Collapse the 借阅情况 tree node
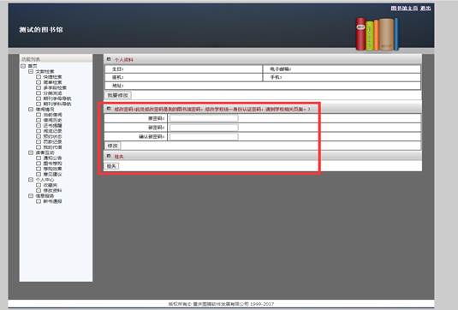Screen dimensions: 458x310 tap(31, 110)
